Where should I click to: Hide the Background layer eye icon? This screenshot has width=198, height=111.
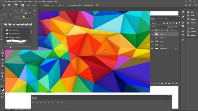[x=152, y=49]
